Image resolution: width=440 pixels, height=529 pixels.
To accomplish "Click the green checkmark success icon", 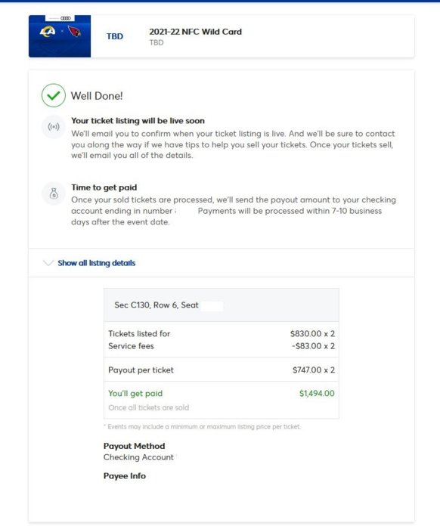I will click(x=54, y=95).
